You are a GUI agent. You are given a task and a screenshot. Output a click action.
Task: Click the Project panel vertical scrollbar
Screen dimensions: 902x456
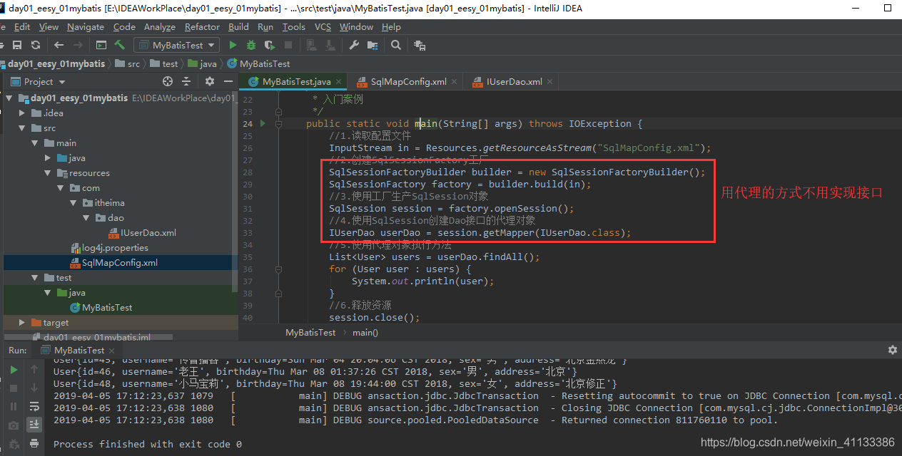235,192
